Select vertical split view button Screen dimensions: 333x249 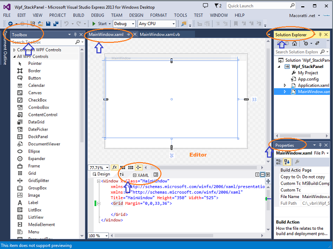point(257,174)
